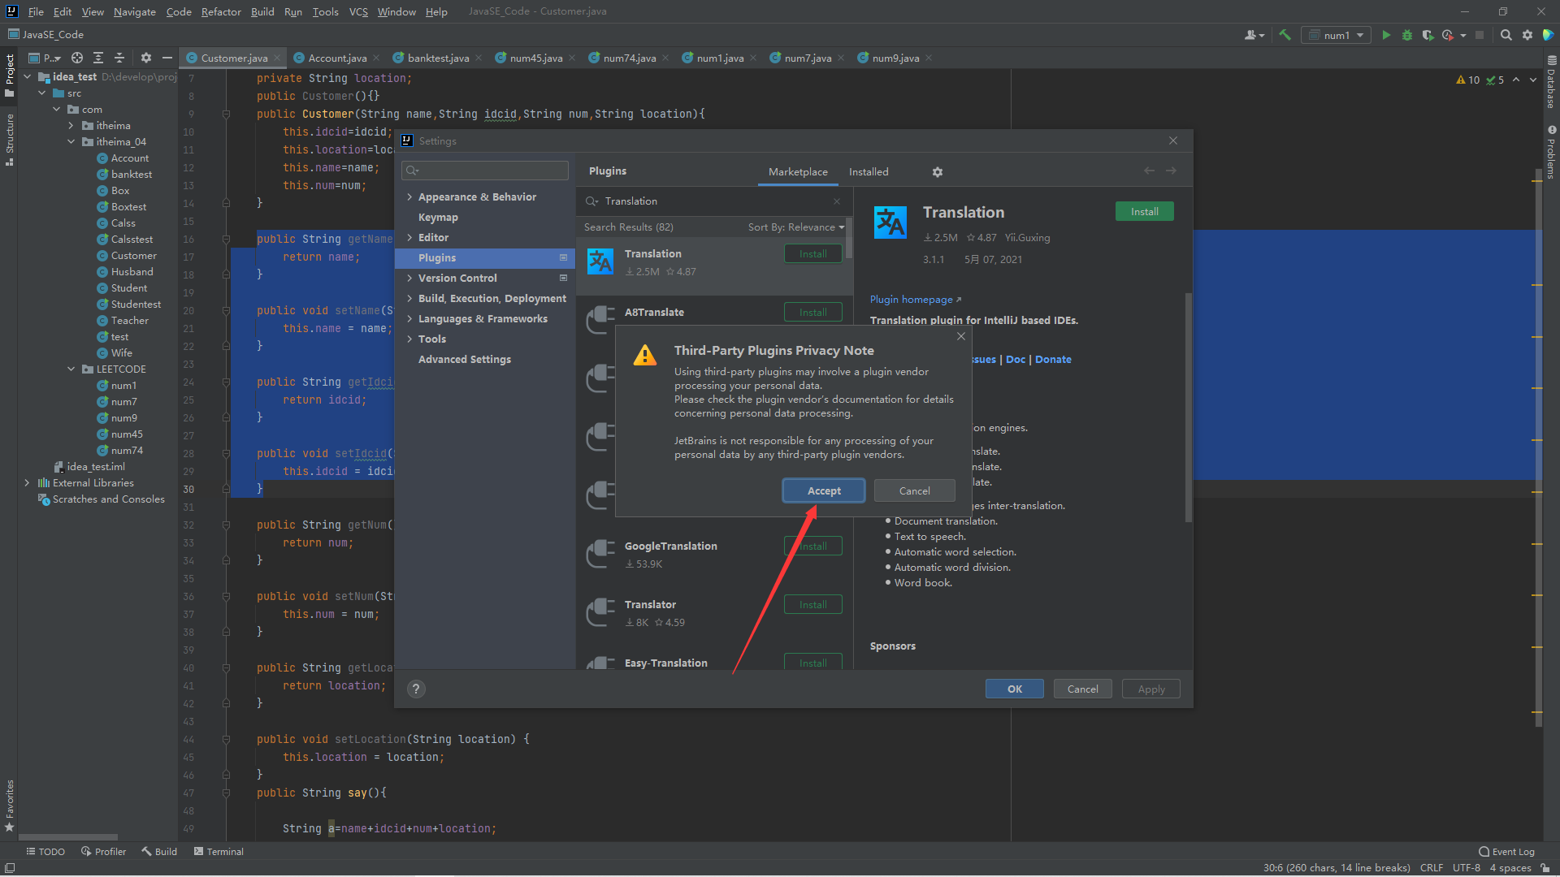Click the Profiler run icon in toolbar

tap(1448, 35)
